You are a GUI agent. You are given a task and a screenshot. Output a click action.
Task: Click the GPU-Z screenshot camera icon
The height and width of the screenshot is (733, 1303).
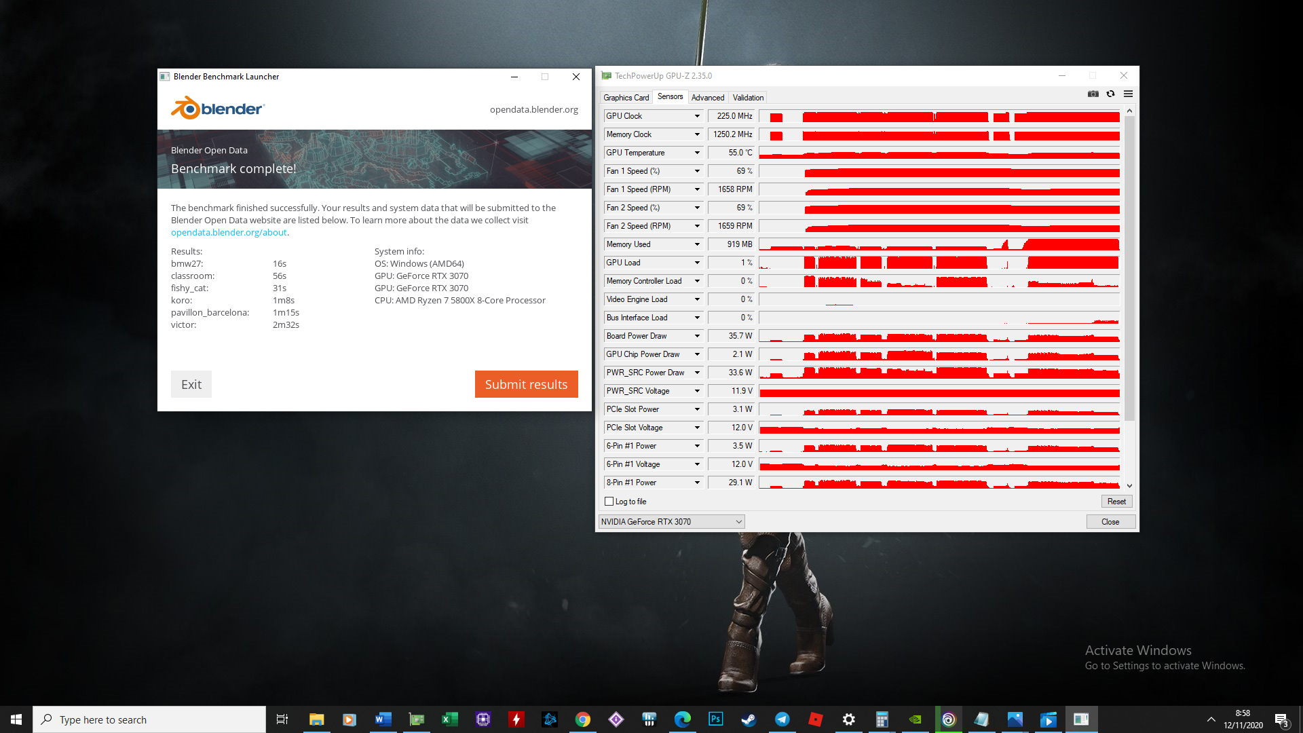[x=1093, y=94]
